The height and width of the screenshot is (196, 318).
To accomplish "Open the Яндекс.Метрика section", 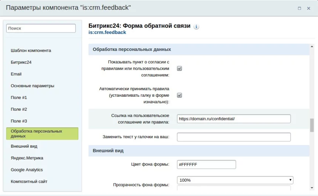I will pyautogui.click(x=27, y=158).
